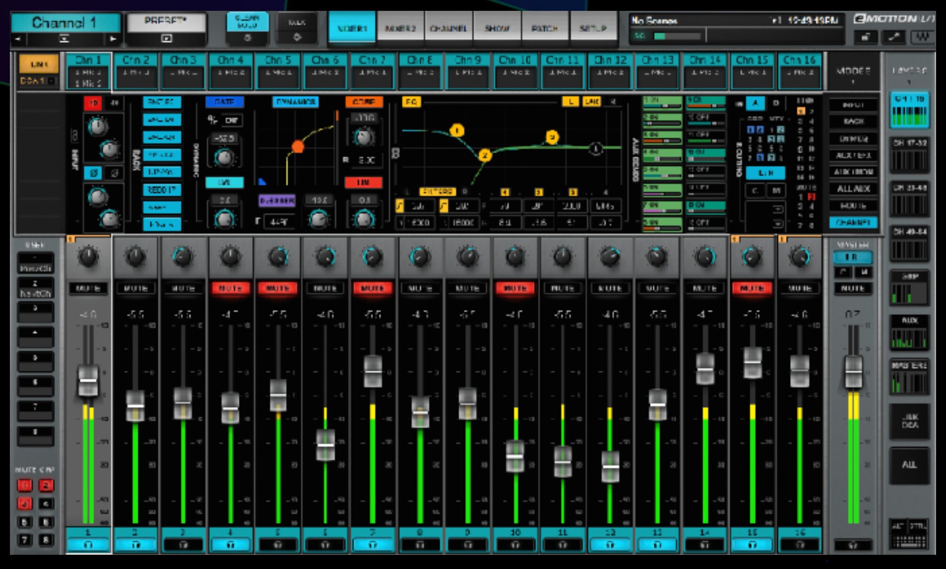Toggle the yellow LINK button
Viewport: 946px width, 569px height.
[x=39, y=64]
